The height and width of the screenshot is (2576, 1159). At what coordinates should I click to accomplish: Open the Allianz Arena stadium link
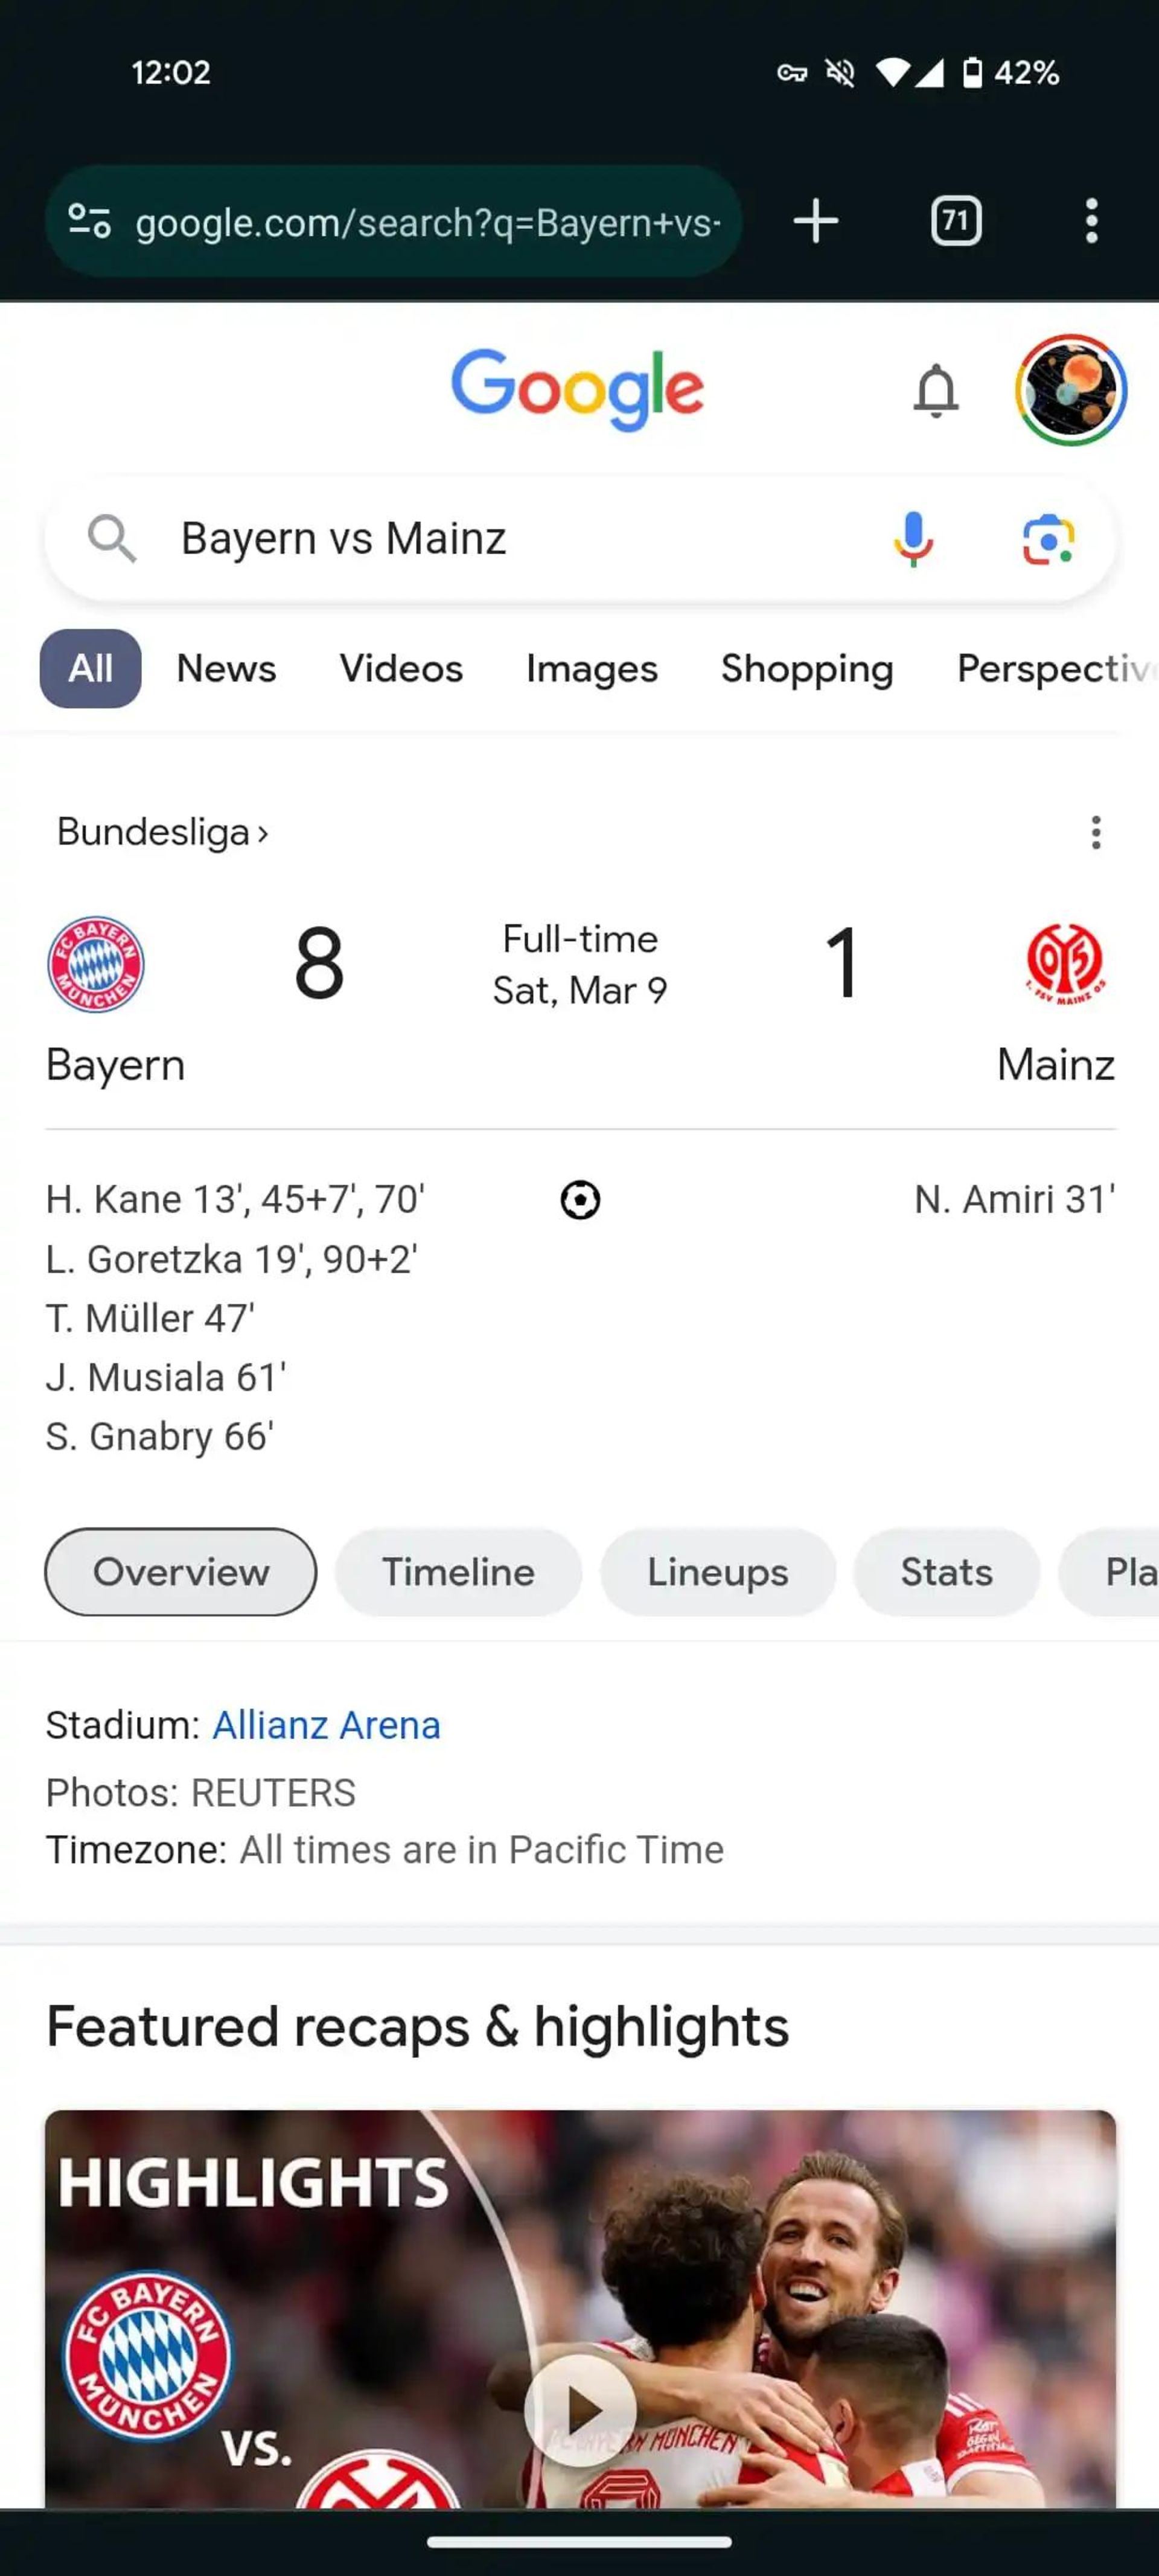(326, 1726)
